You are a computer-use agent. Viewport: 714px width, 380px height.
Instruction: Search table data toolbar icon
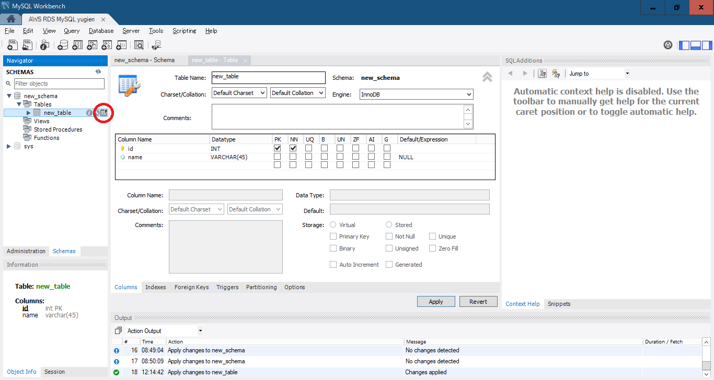click(139, 45)
